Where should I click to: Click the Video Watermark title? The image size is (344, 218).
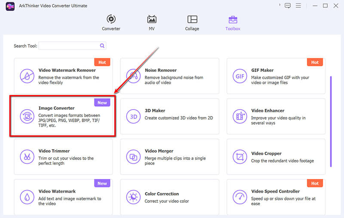(57, 191)
